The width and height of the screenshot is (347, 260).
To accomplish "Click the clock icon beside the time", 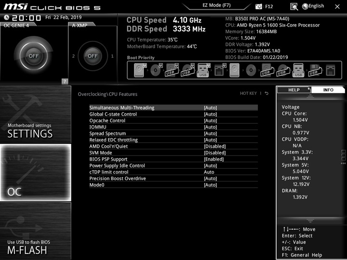I will (x=6, y=17).
